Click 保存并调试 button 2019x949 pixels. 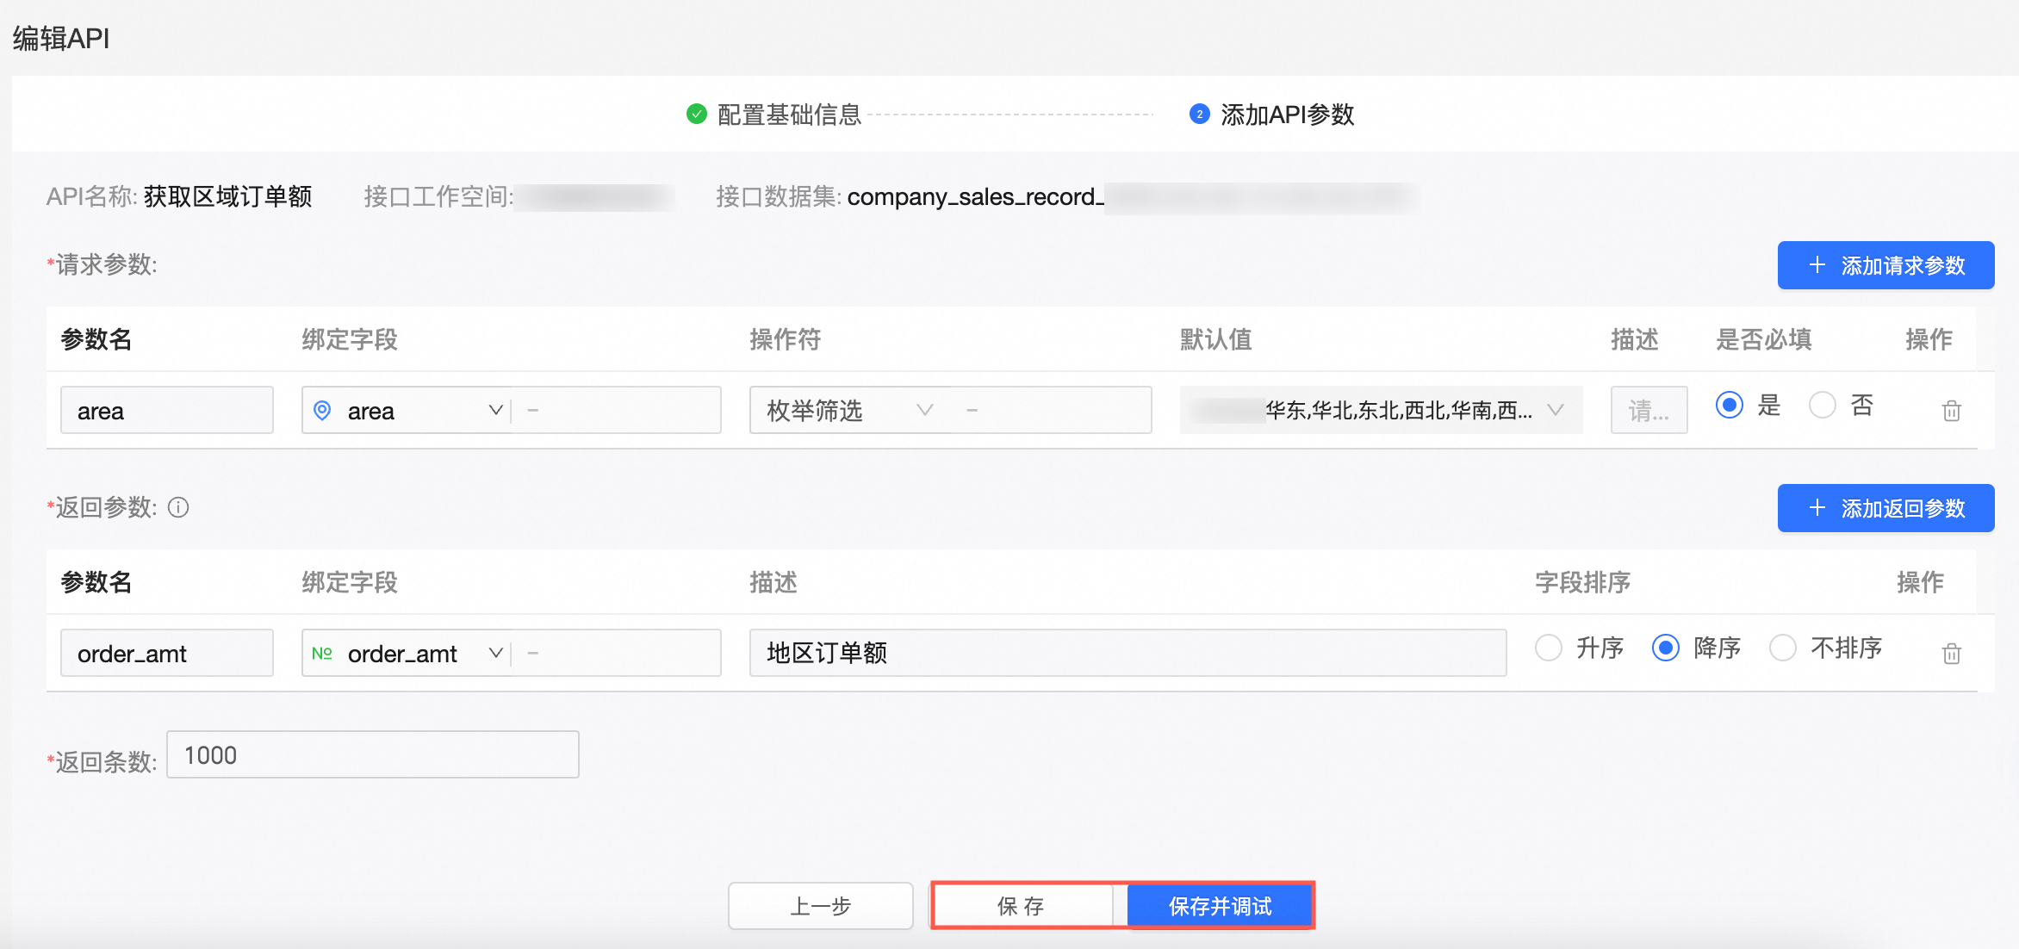[1220, 906]
